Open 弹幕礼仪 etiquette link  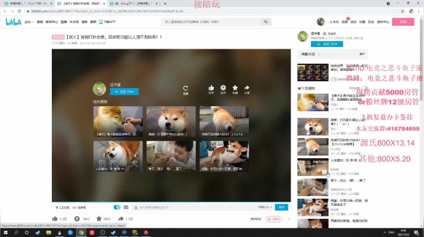coord(265,207)
